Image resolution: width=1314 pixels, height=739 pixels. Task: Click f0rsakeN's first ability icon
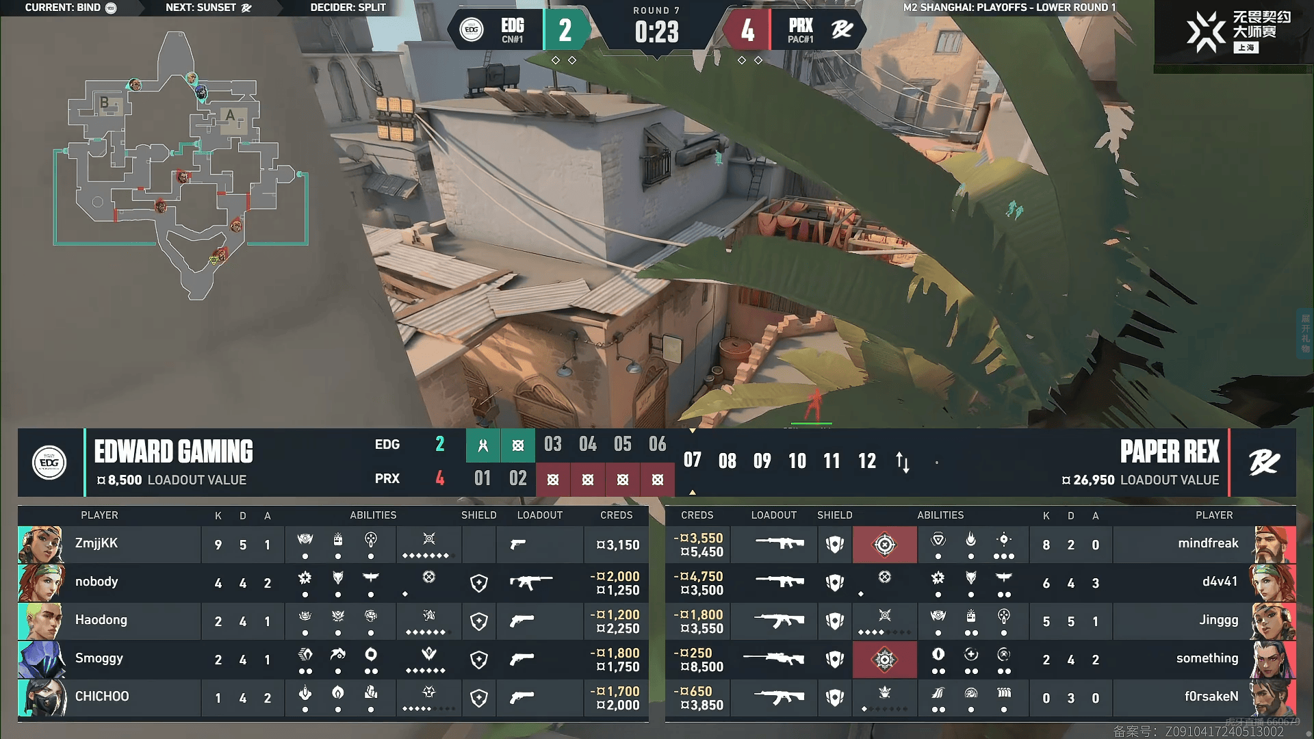pos(938,692)
